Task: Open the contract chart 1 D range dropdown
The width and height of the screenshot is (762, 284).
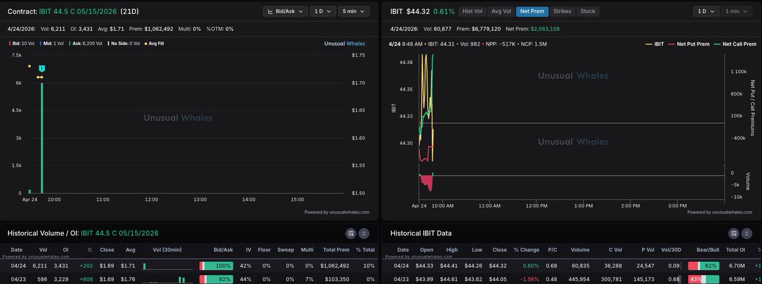Action: [323, 11]
